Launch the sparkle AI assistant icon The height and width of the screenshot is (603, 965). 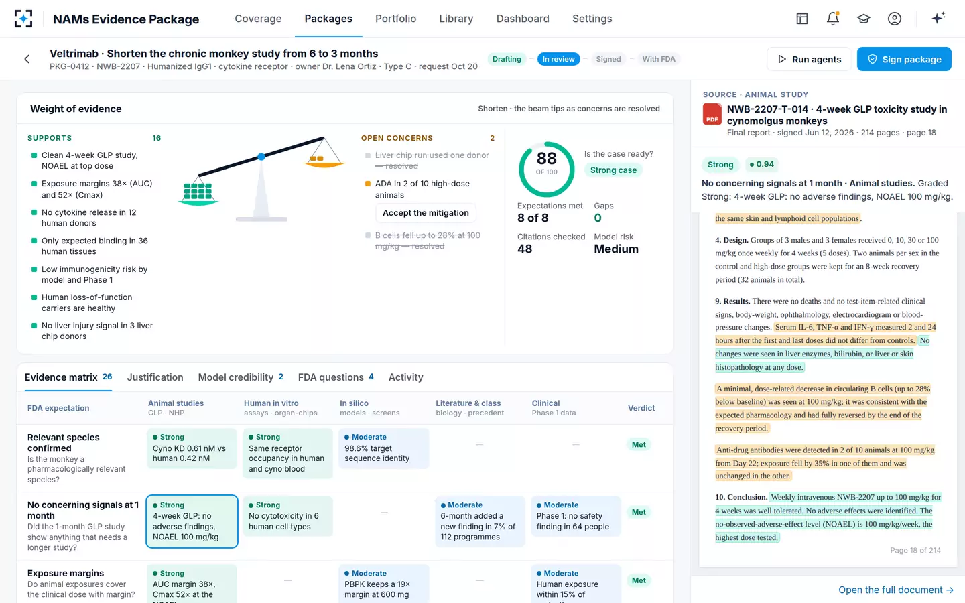[938, 18]
